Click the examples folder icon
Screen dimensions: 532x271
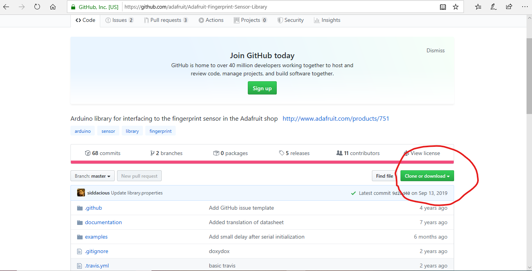click(80, 237)
